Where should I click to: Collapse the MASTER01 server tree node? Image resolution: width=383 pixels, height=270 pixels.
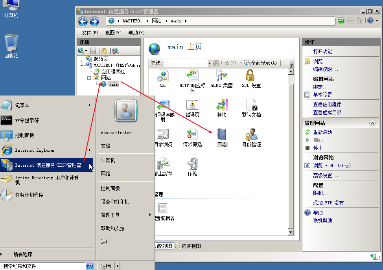point(81,65)
